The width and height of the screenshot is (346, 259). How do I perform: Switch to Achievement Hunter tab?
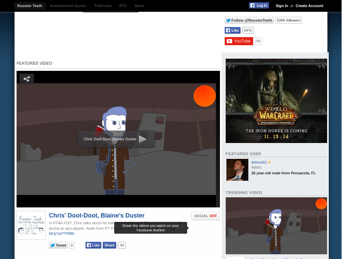click(68, 6)
